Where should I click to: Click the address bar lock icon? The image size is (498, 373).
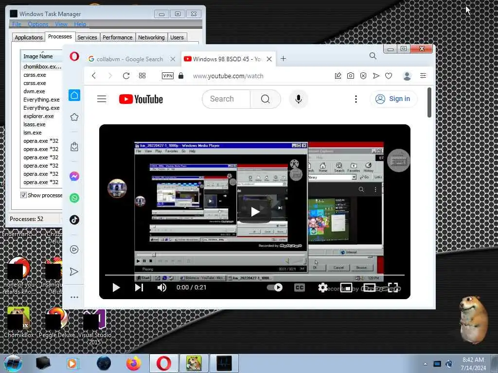[181, 75]
